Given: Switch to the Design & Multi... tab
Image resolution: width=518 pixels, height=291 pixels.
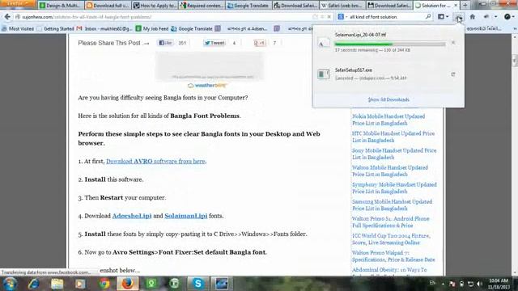Looking at the screenshot, I should coord(62,6).
